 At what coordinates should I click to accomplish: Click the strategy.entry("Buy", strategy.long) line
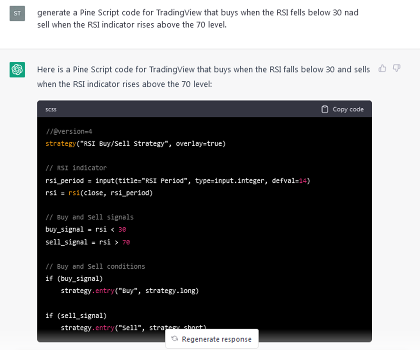130,291
